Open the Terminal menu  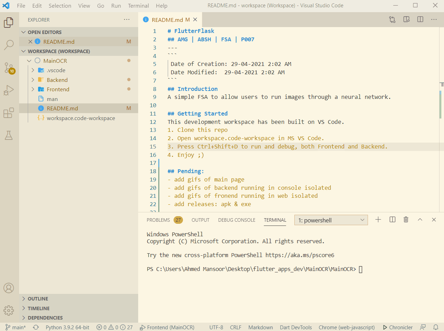point(138,6)
